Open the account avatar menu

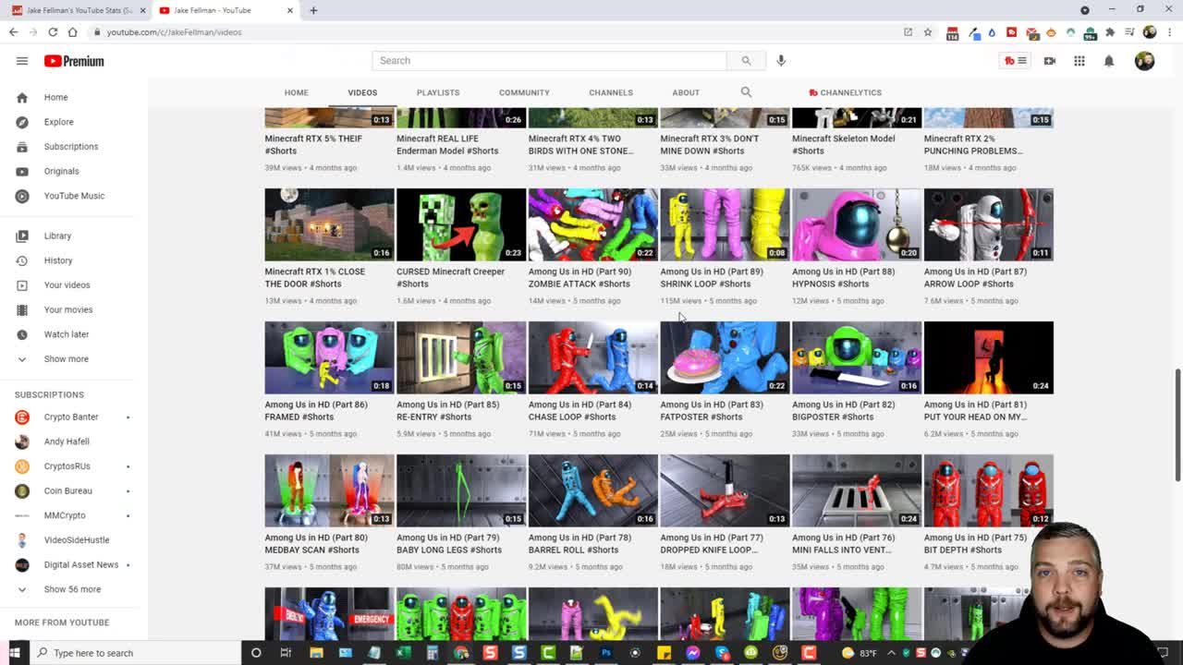coord(1144,61)
